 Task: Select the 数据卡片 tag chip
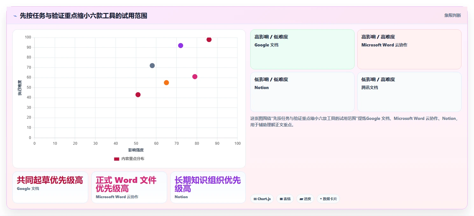(x=328, y=199)
